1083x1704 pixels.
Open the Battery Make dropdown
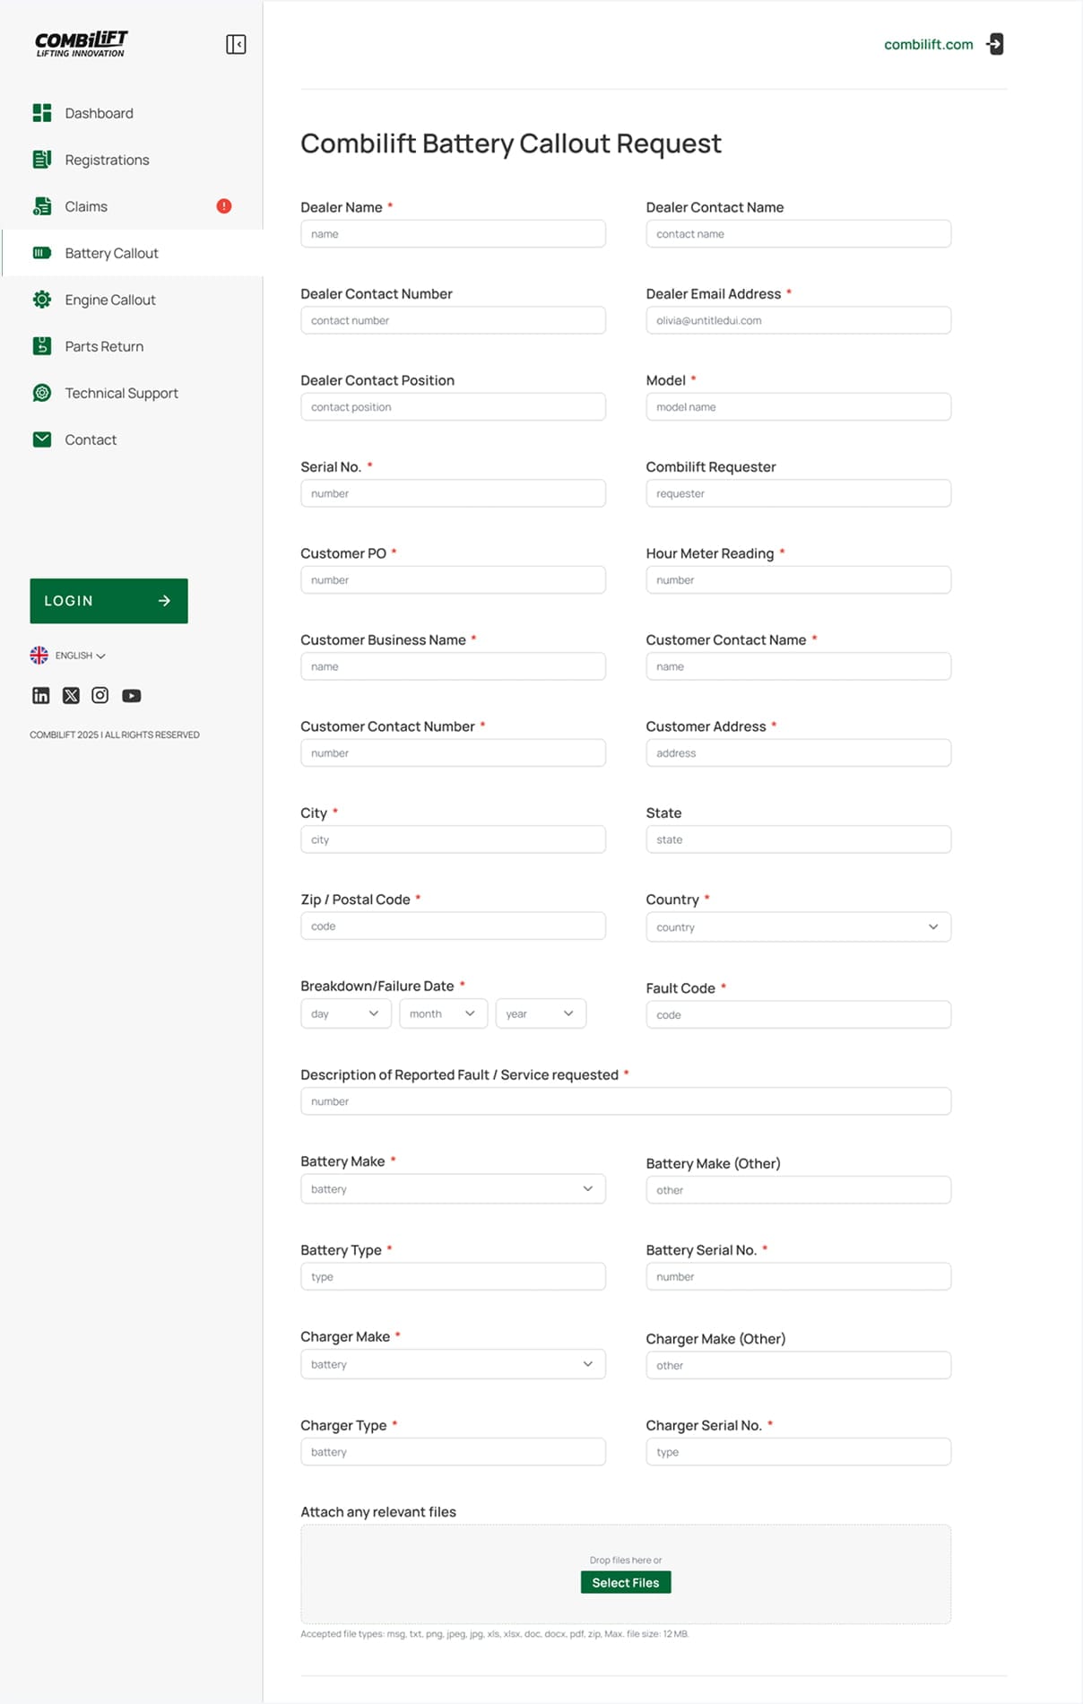click(x=453, y=1188)
